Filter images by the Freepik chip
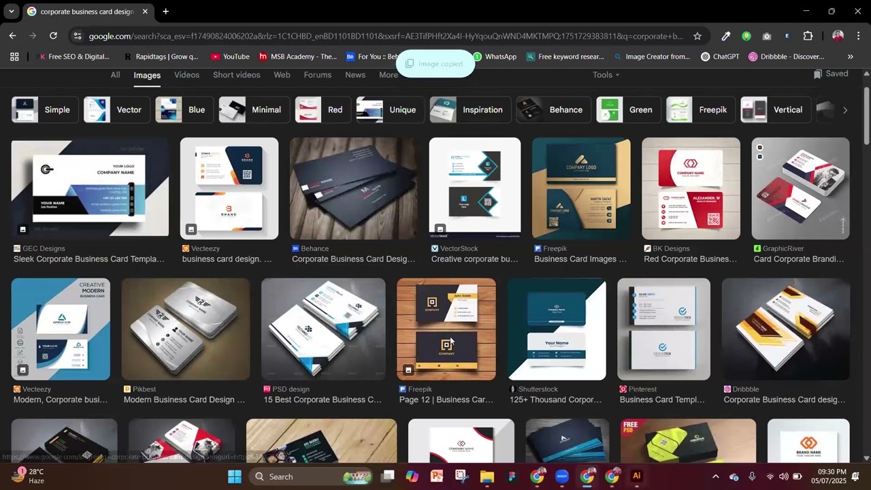The height and width of the screenshot is (490, 871). tap(701, 110)
